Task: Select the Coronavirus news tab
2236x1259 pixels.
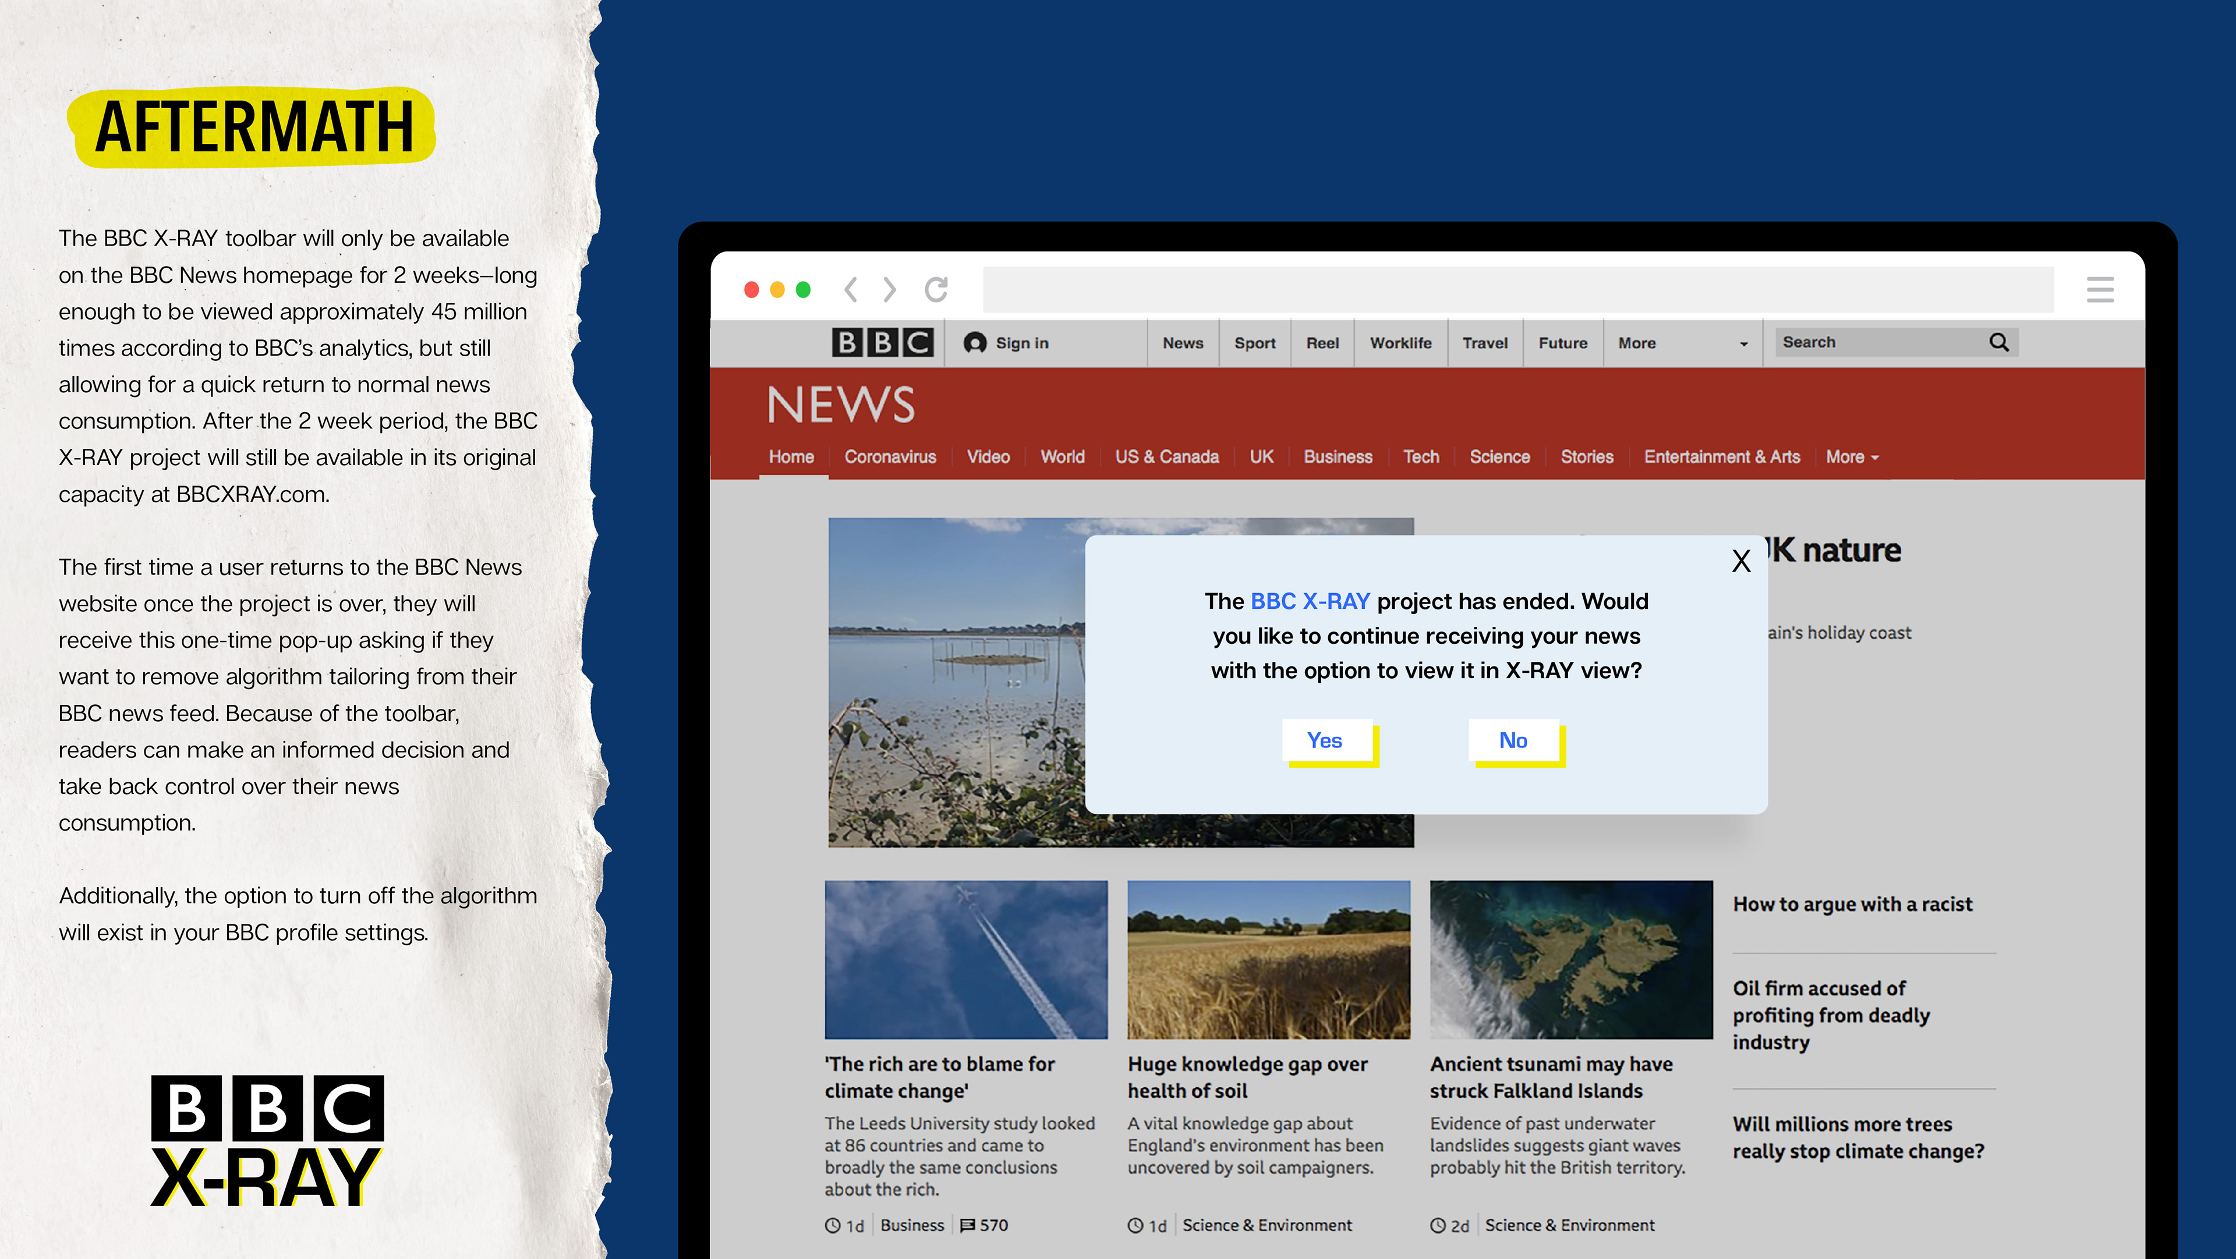Action: [x=890, y=458]
